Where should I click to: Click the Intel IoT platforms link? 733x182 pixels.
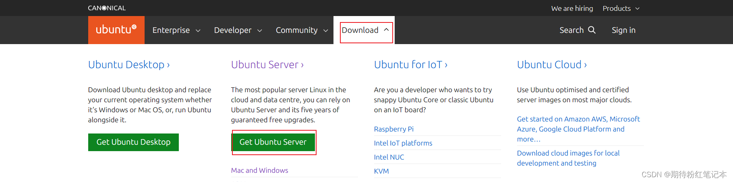403,143
